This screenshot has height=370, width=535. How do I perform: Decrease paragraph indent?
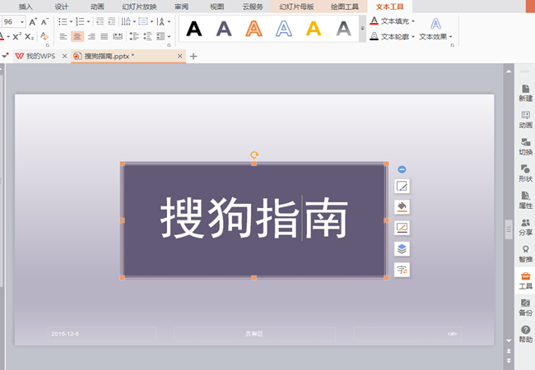click(x=100, y=21)
